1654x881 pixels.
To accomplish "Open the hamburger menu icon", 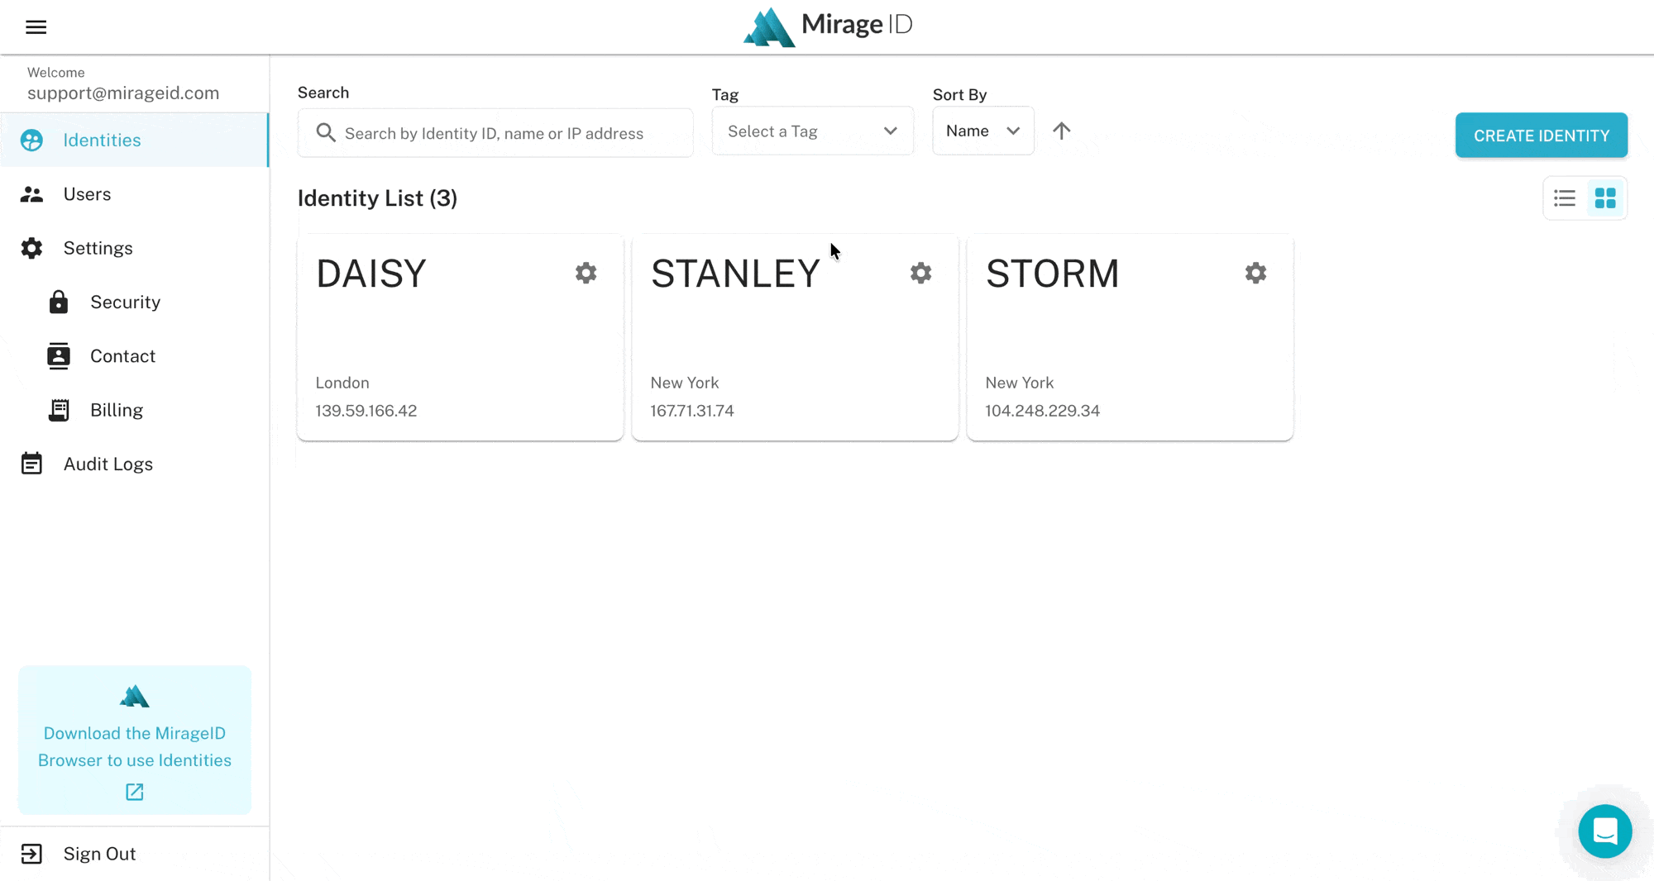I will 36,27.
